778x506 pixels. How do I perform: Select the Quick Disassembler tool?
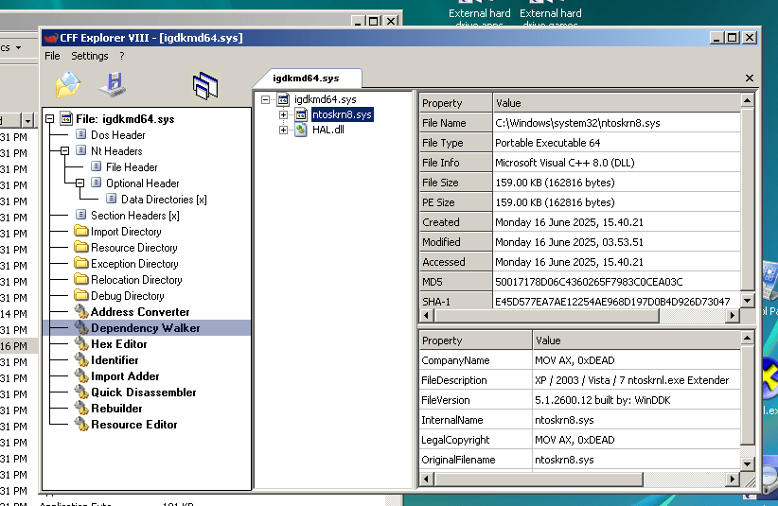[x=143, y=393]
